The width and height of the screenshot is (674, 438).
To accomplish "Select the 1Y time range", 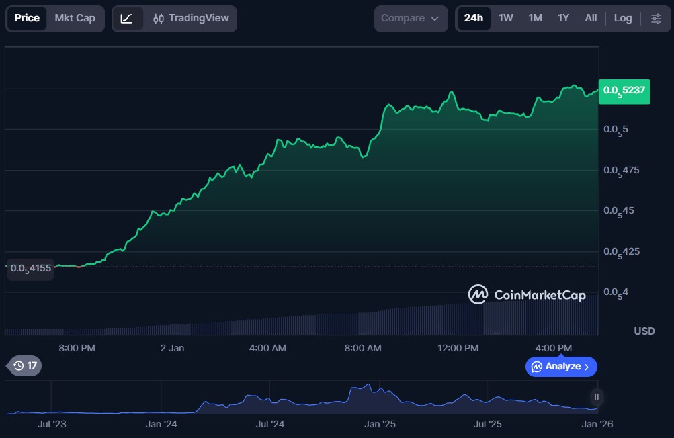I will [563, 18].
